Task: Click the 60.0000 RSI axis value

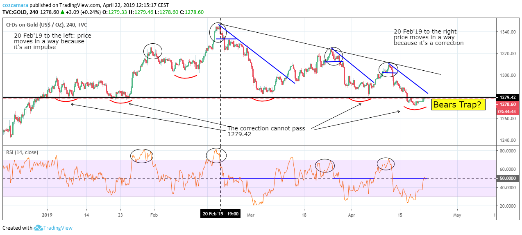Action: 507,169
